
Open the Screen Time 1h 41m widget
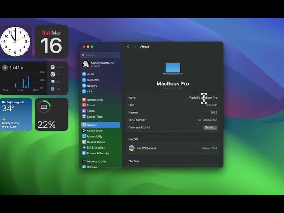click(34, 78)
